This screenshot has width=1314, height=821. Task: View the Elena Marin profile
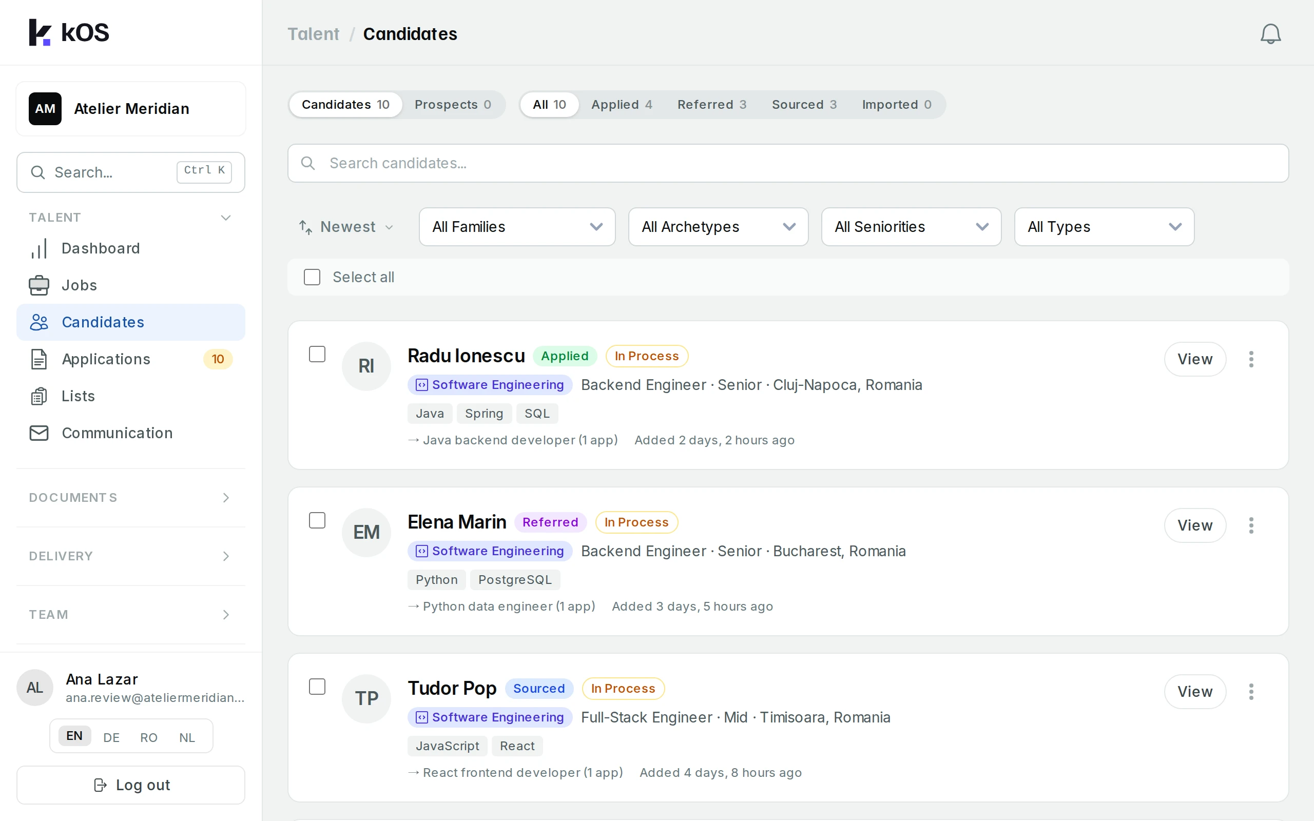pyautogui.click(x=1194, y=525)
